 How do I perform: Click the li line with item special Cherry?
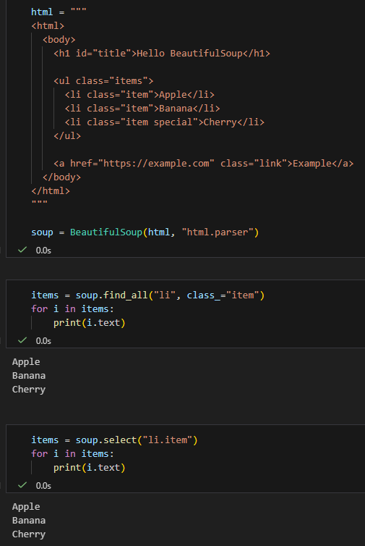164,122
